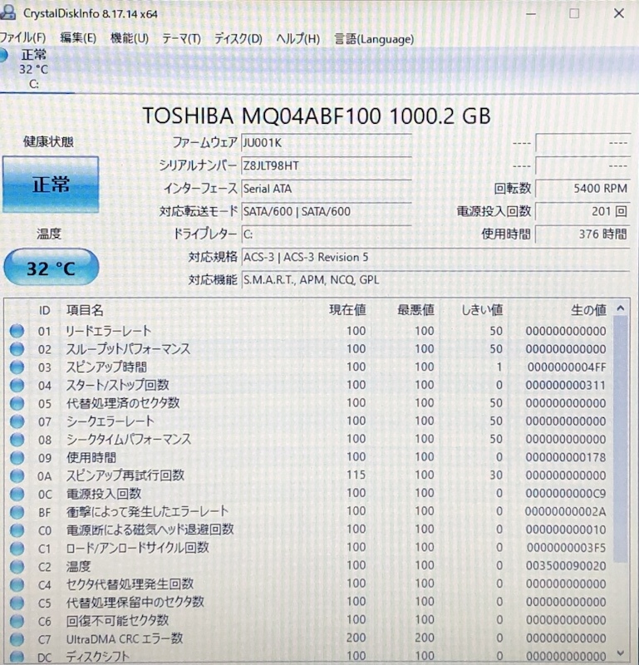Click raw value 00000000002A
Screen dimensions: 639x665
click(566, 512)
